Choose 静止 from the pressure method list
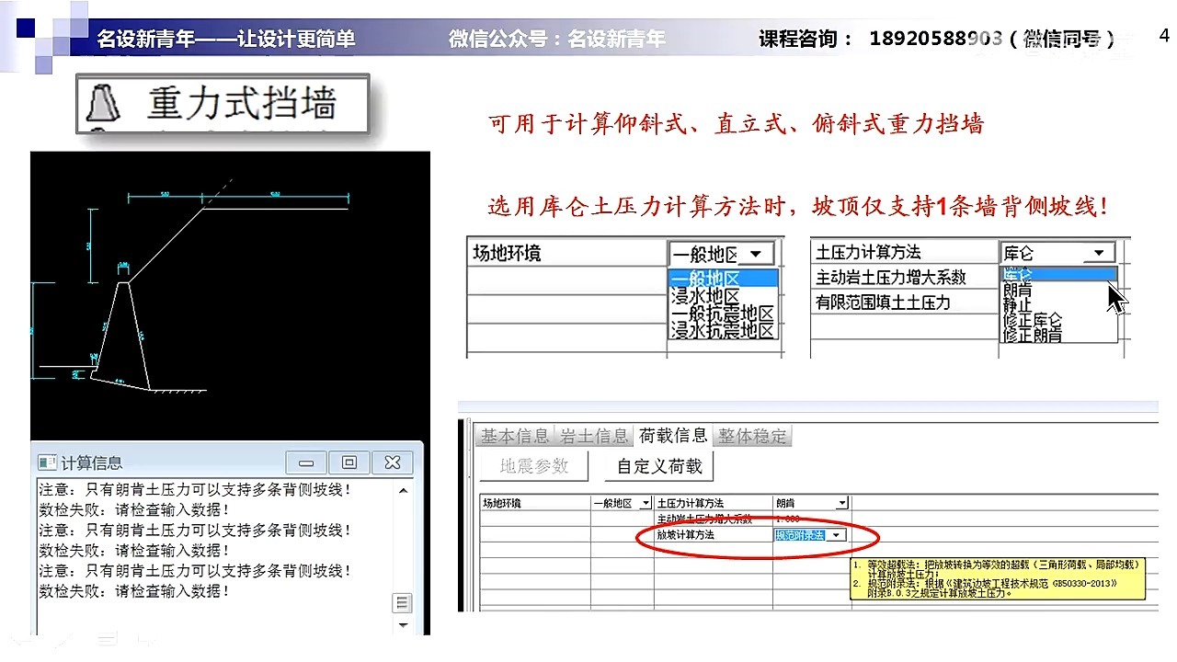This screenshot has height=662, width=1177. point(1058,304)
